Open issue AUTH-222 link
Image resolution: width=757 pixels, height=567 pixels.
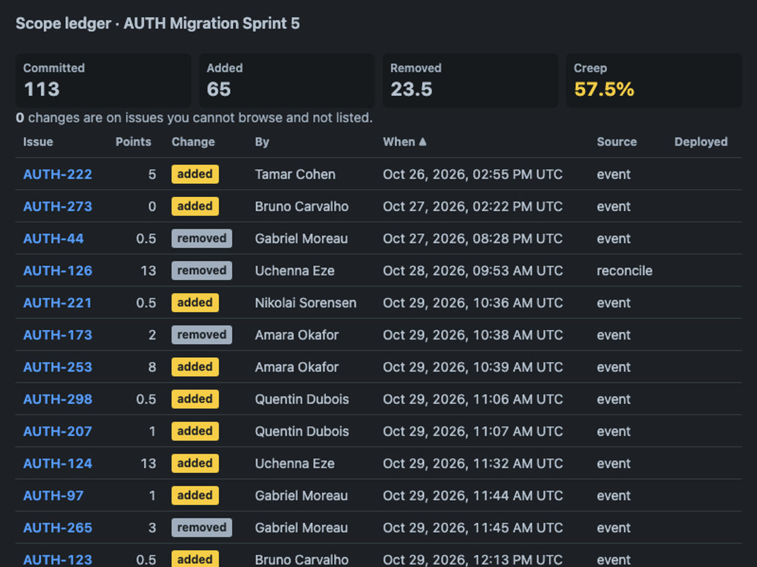point(57,175)
